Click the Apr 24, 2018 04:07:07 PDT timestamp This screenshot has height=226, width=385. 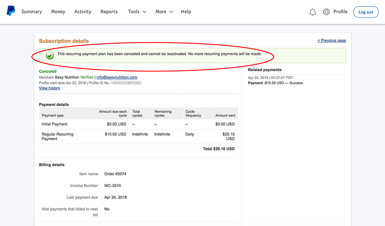(270, 78)
